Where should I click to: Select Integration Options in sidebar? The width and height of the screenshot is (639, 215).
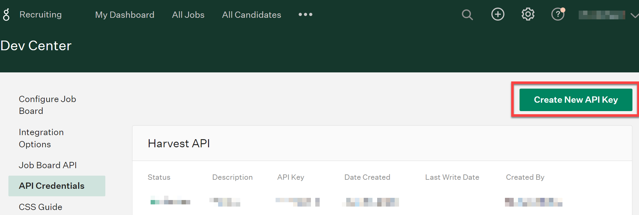click(41, 138)
